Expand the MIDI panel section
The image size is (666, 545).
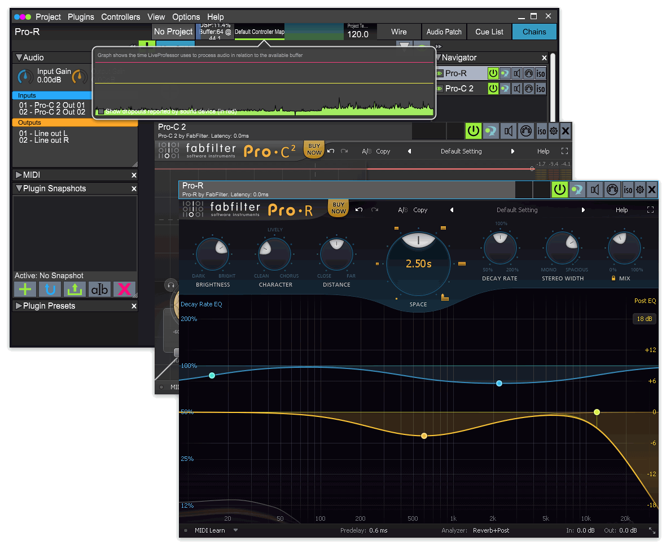click(20, 175)
